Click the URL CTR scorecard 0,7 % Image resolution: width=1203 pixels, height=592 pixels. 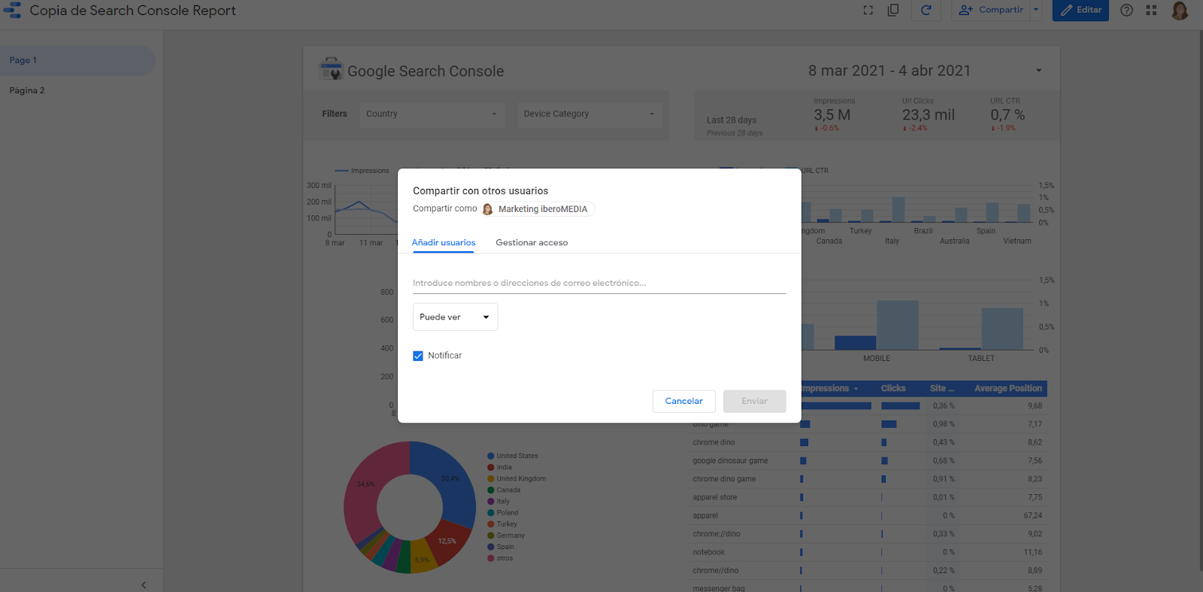tap(1008, 115)
